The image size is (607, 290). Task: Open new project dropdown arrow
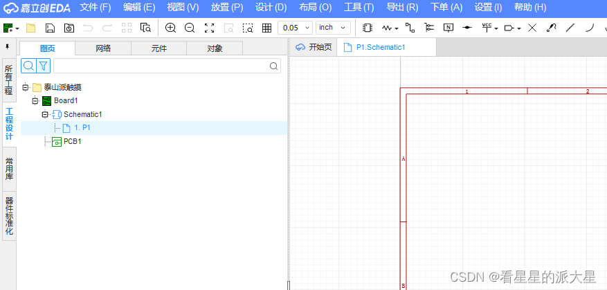[17, 28]
